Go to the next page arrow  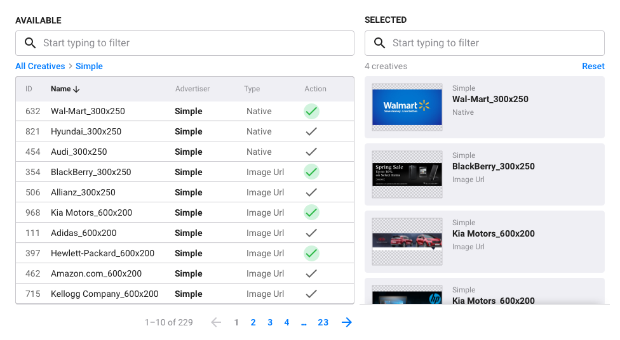point(346,322)
